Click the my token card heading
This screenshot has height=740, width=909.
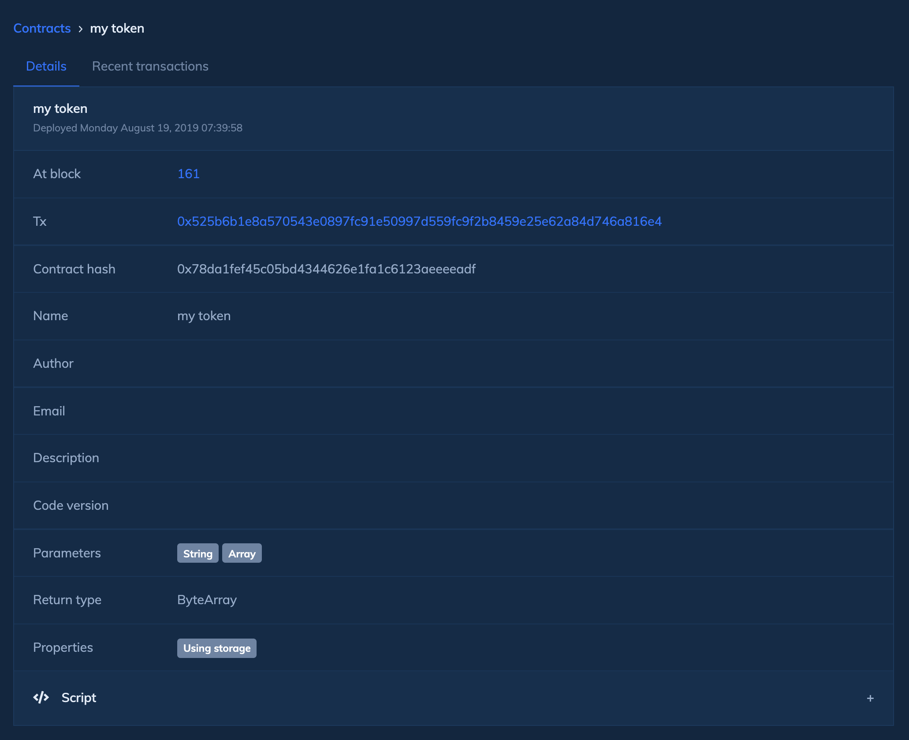click(60, 108)
